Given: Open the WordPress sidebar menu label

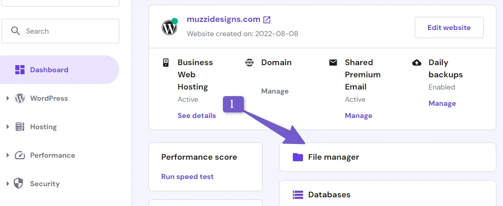Looking at the screenshot, I should click(49, 98).
